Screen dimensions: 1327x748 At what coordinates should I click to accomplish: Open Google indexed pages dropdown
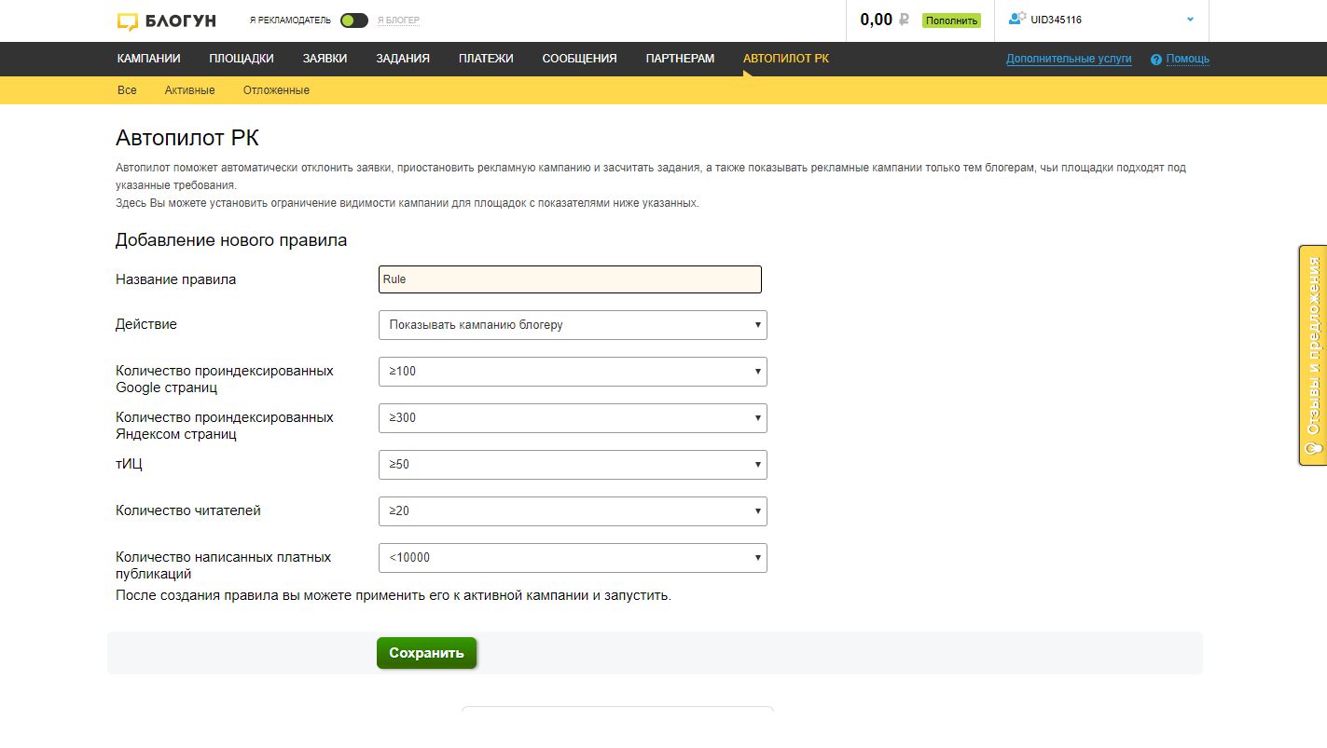point(573,372)
